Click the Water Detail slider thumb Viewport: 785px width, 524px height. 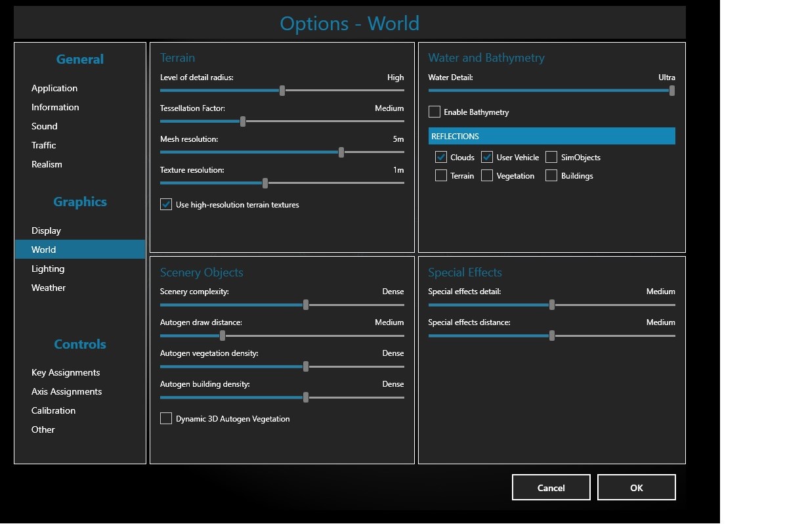tap(672, 91)
